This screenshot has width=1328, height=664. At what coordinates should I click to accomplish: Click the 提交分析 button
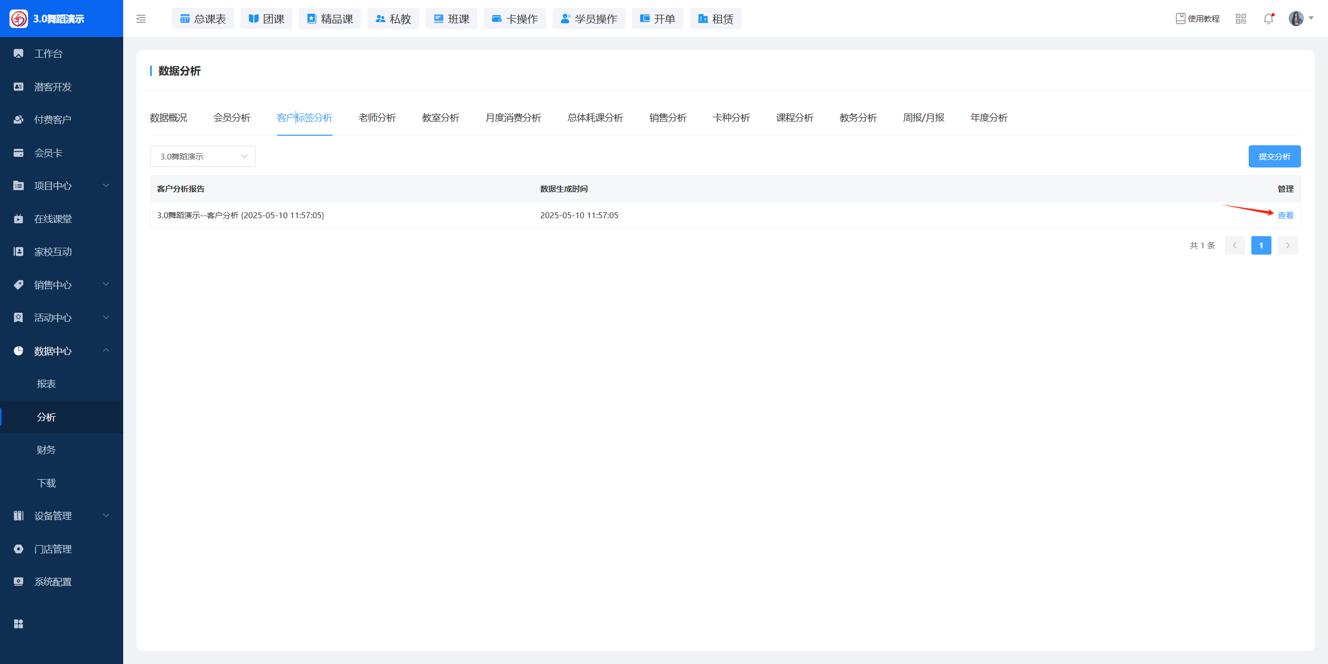click(x=1275, y=156)
